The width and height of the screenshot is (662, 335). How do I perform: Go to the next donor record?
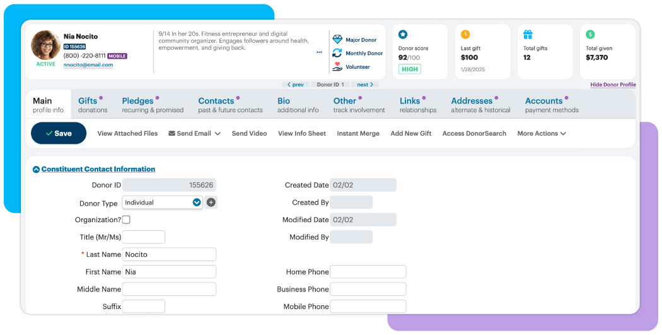point(365,85)
